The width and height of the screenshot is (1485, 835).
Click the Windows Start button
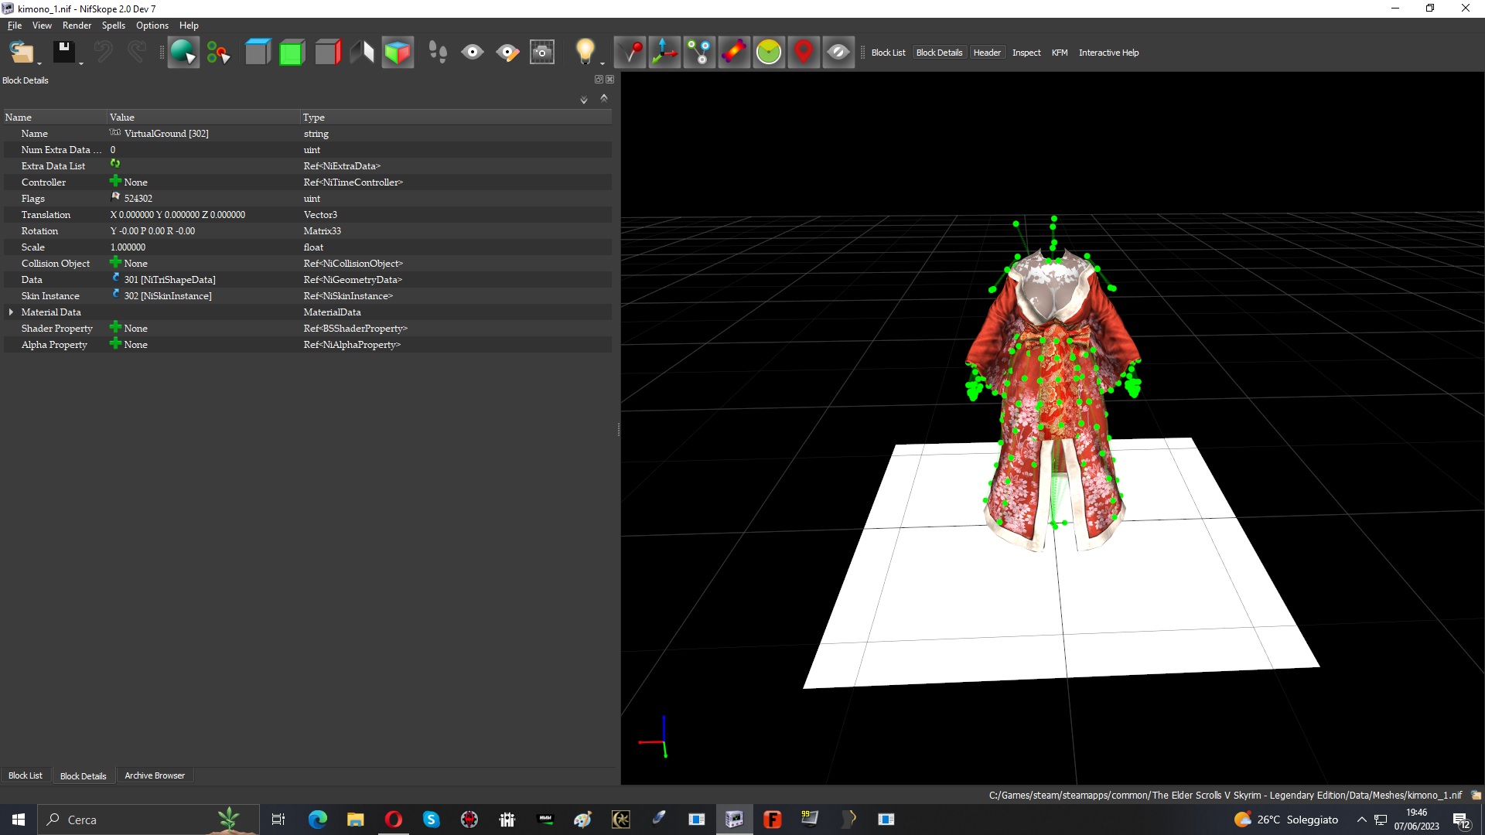tap(19, 820)
